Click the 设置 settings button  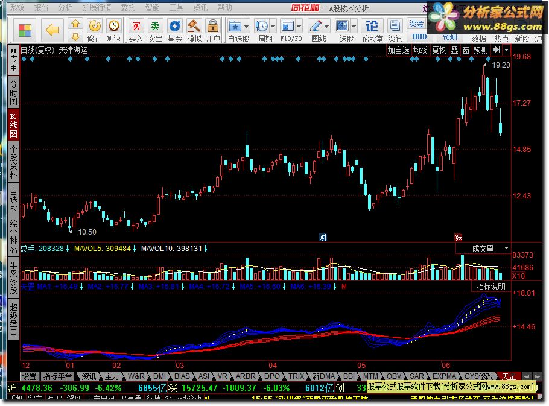[30, 376]
